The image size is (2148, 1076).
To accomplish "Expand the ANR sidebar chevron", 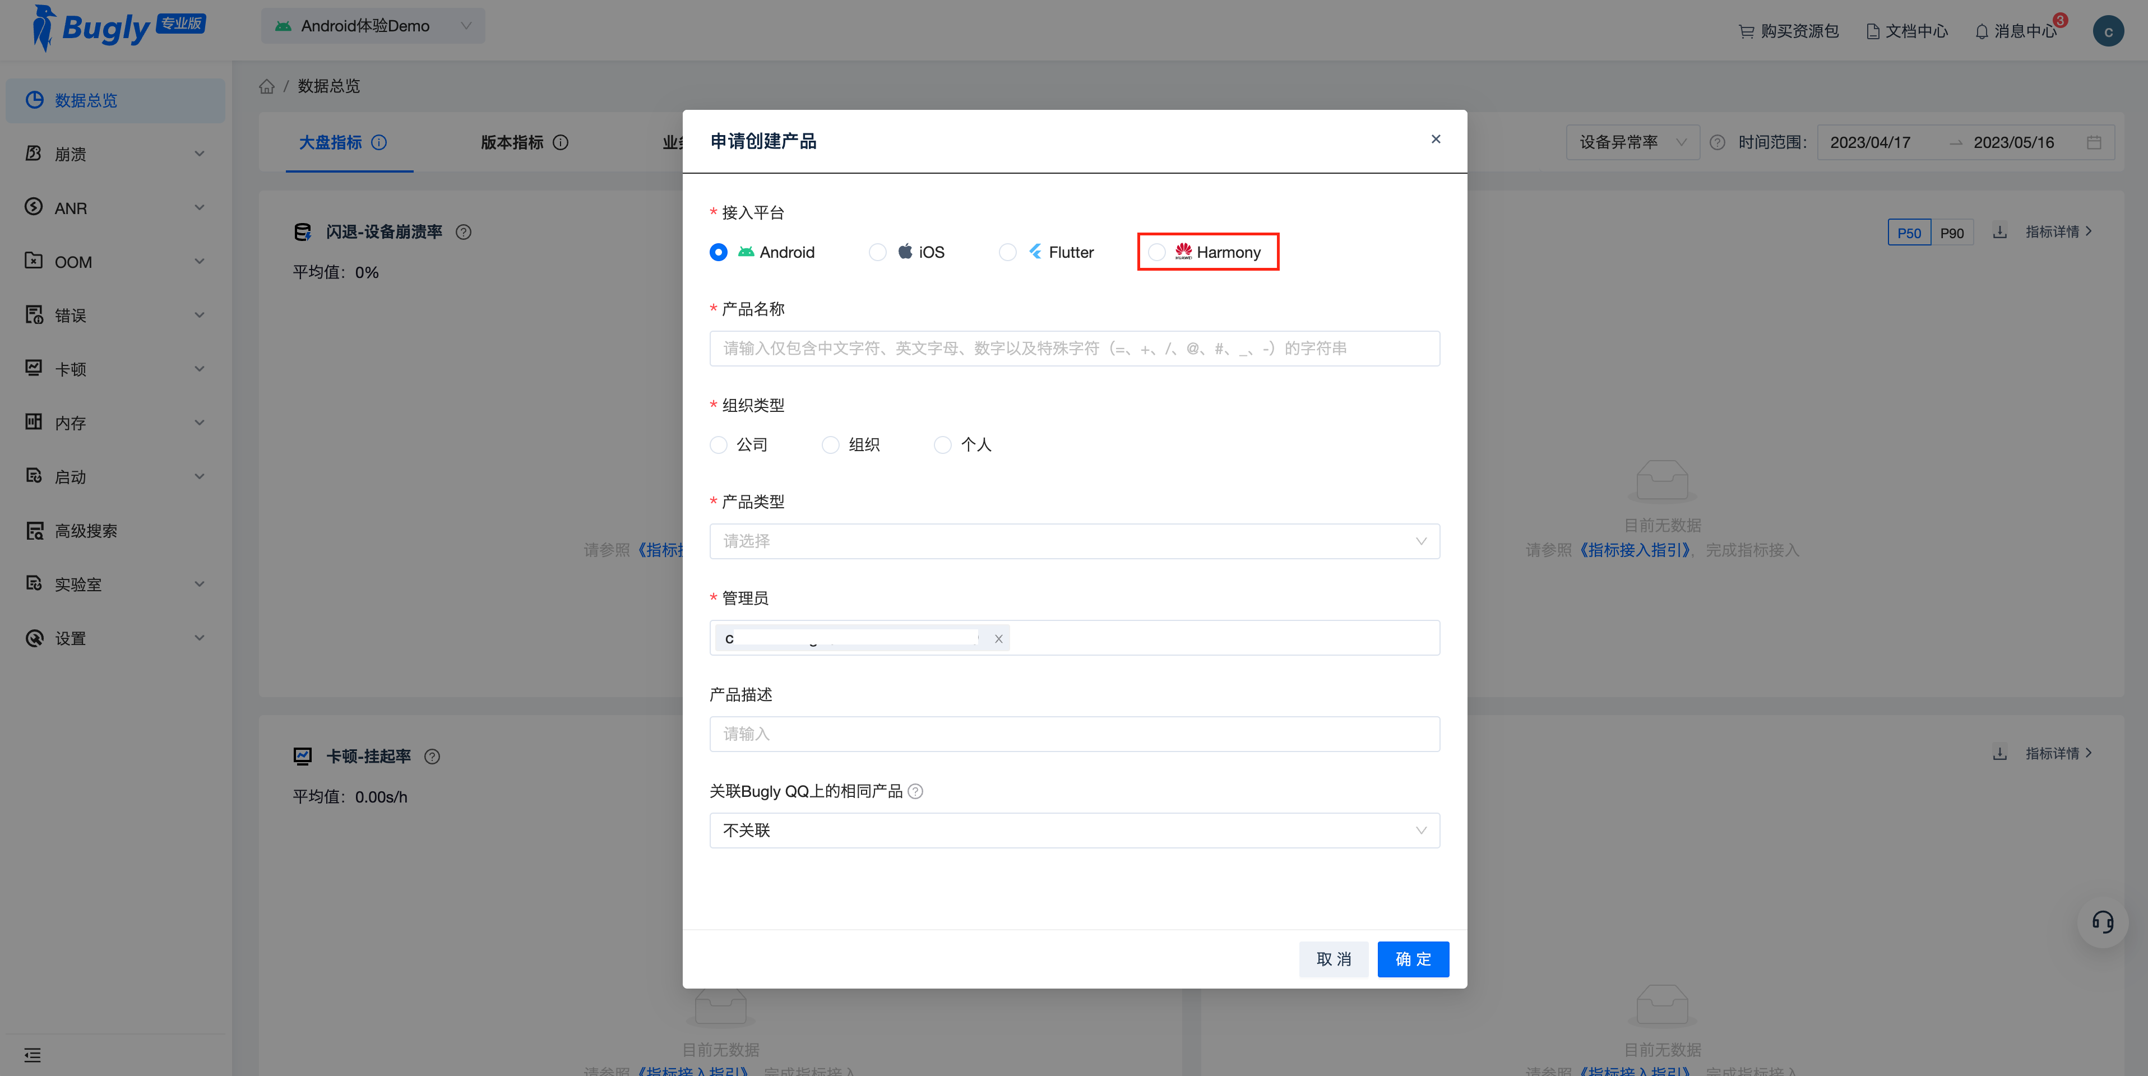I will (200, 207).
